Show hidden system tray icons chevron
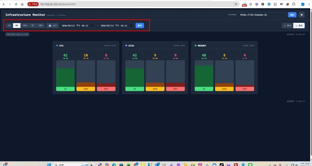The height and width of the screenshot is (166, 312). 270,165
